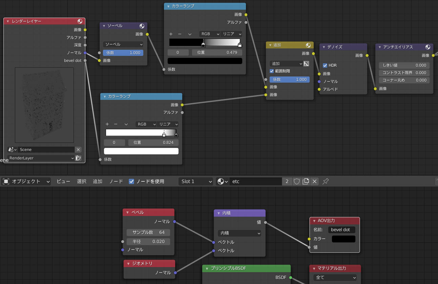Click the black stop color swatch in top カラーランプ

(205, 61)
